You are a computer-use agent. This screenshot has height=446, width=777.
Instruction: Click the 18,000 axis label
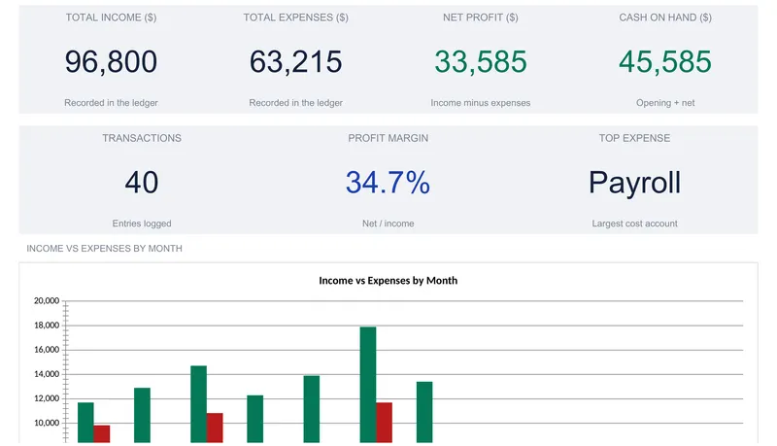point(47,326)
